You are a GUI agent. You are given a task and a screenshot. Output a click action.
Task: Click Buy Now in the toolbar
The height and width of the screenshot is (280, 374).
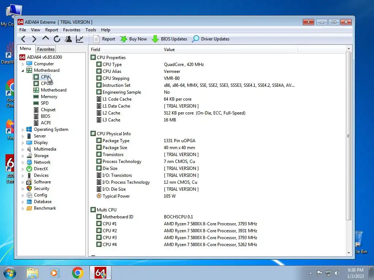[133, 39]
